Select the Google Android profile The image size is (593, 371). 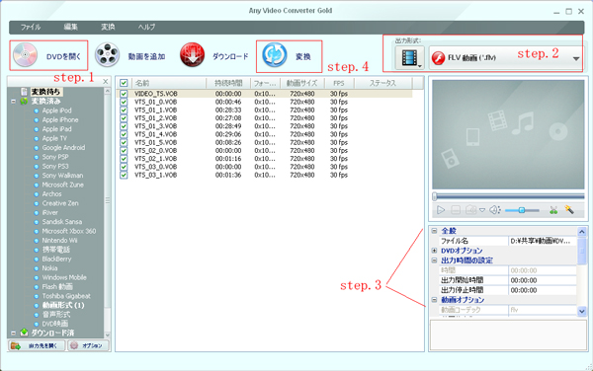[63, 148]
